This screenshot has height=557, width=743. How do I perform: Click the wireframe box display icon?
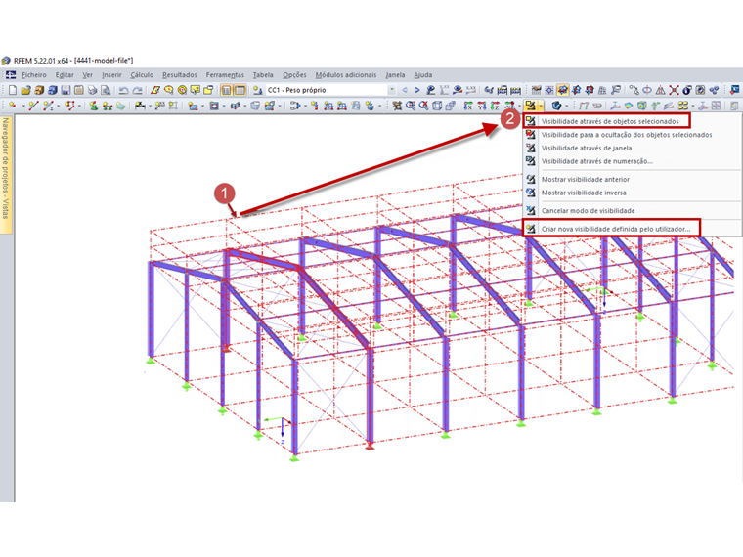[x=437, y=106]
